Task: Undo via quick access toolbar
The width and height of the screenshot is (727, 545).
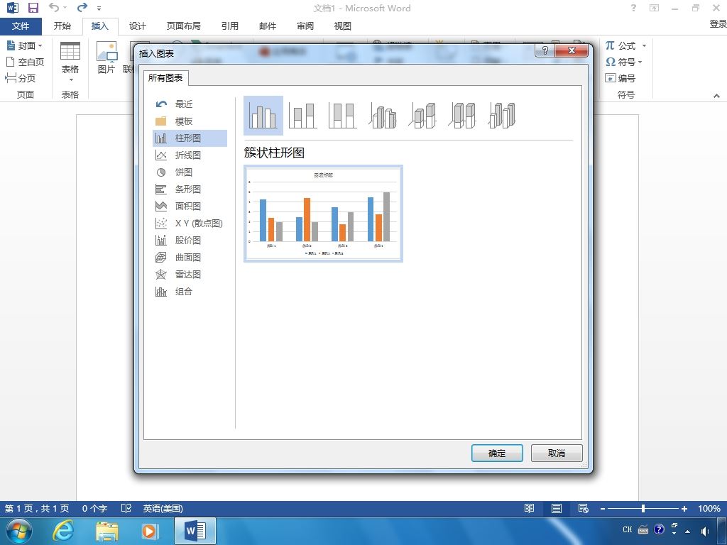Action: tap(54, 8)
